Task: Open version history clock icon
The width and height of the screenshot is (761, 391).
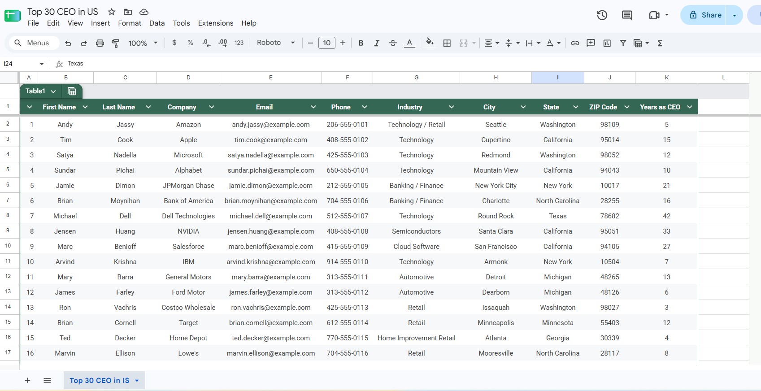Action: [x=602, y=15]
